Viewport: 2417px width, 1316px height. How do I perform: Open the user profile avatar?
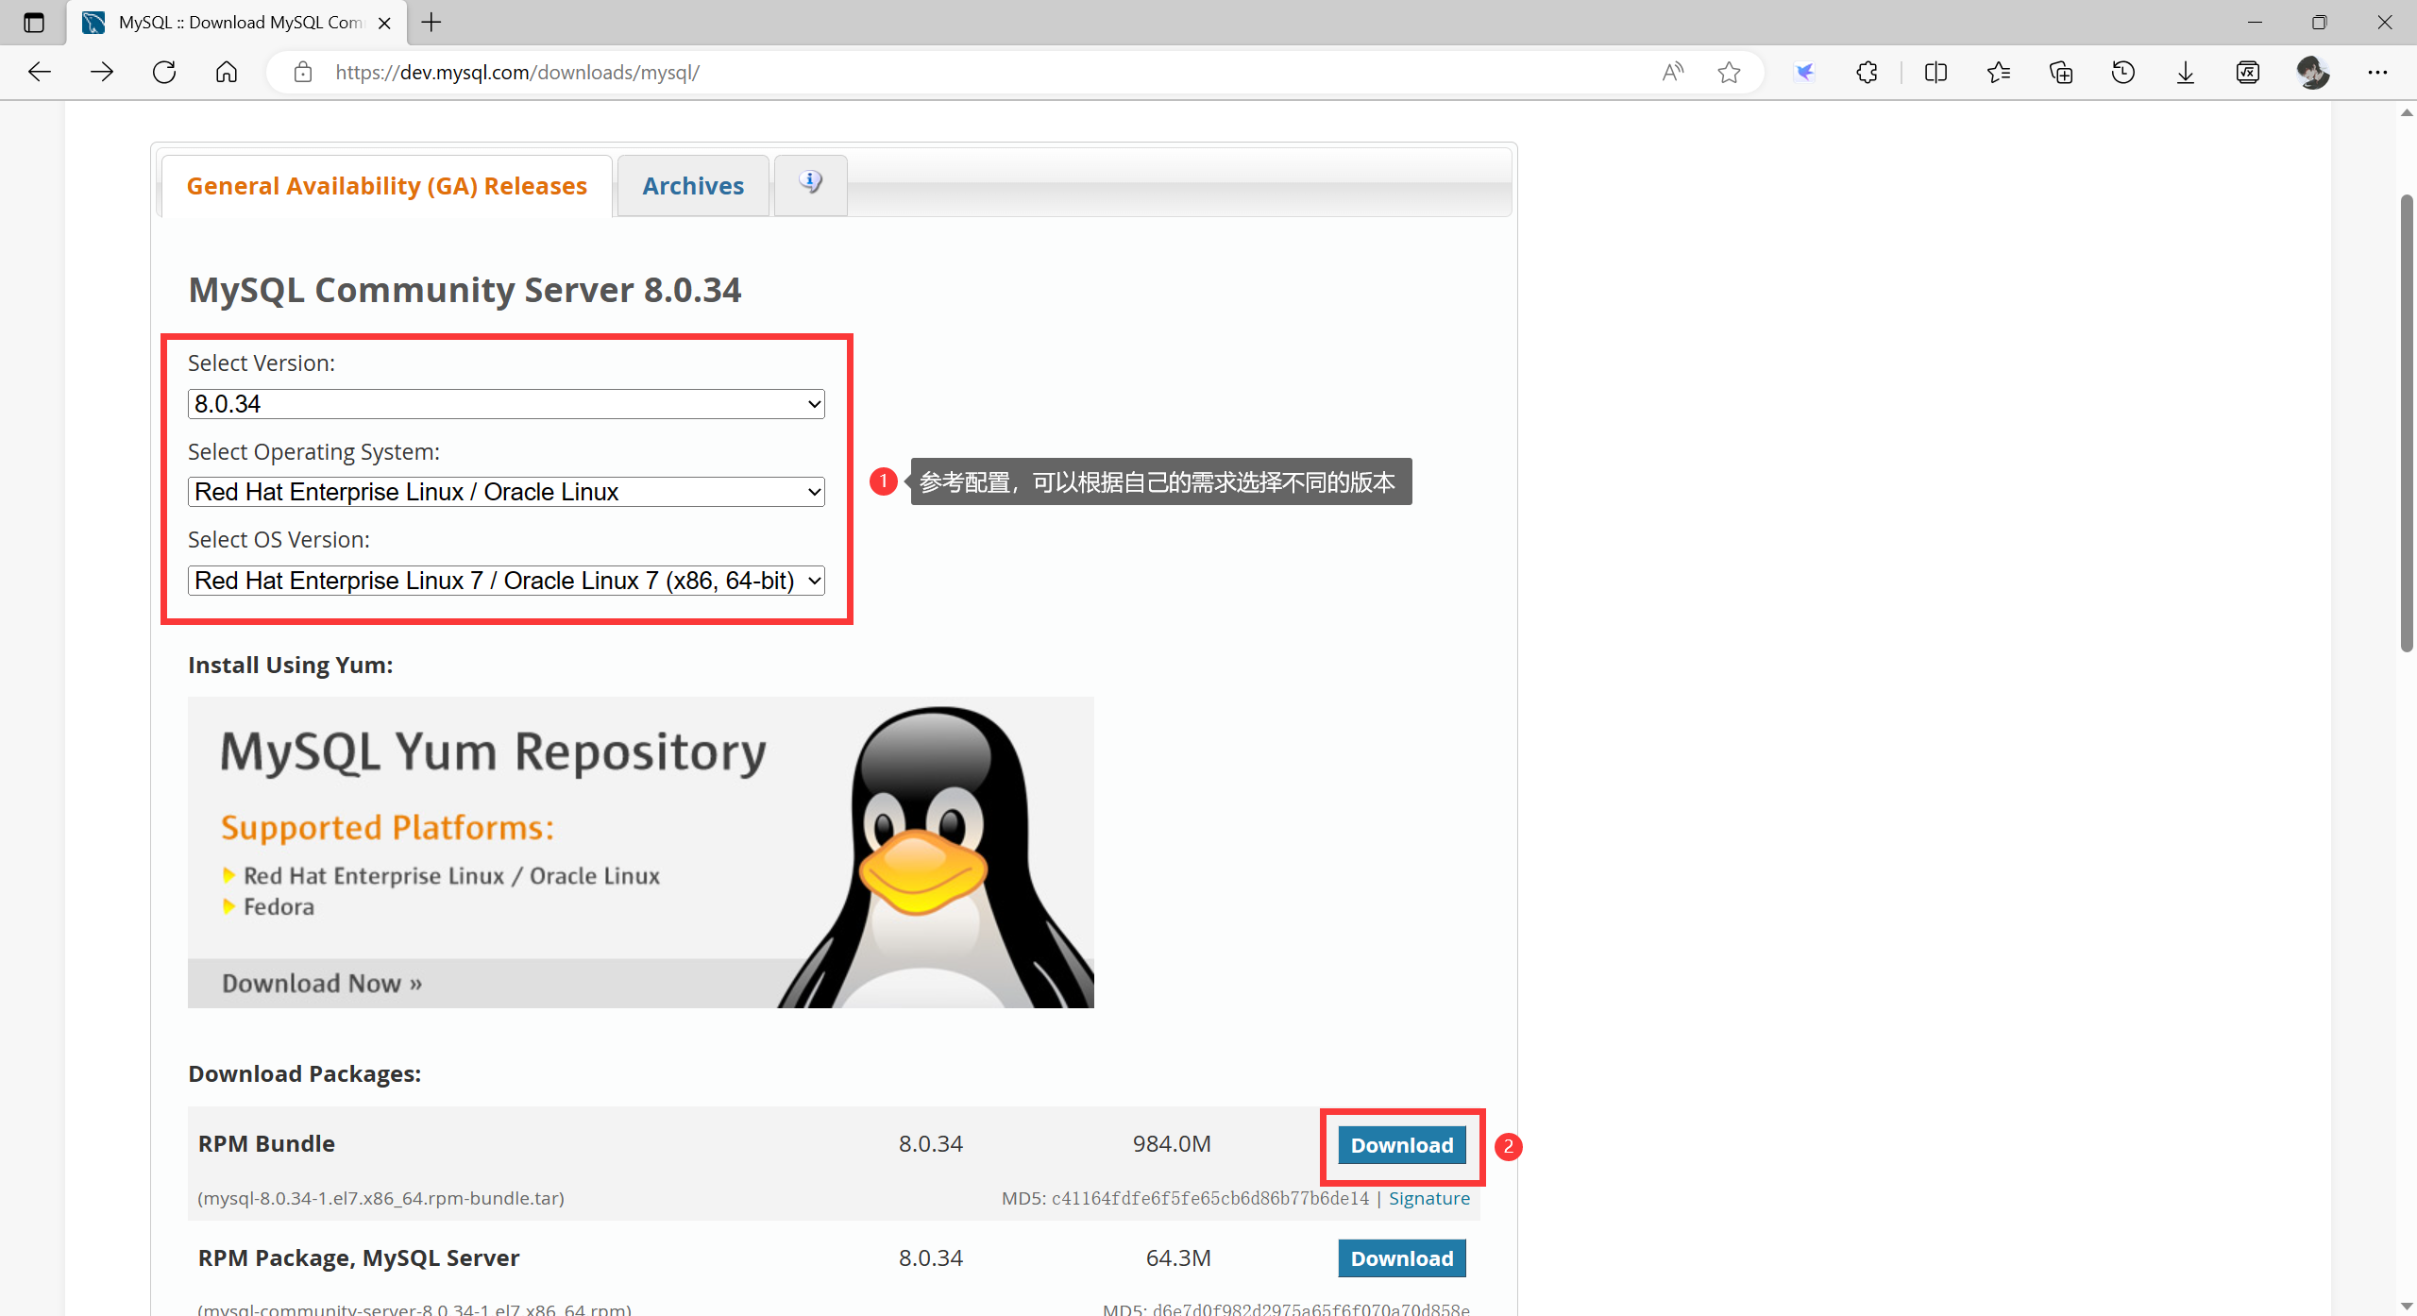coord(2312,72)
